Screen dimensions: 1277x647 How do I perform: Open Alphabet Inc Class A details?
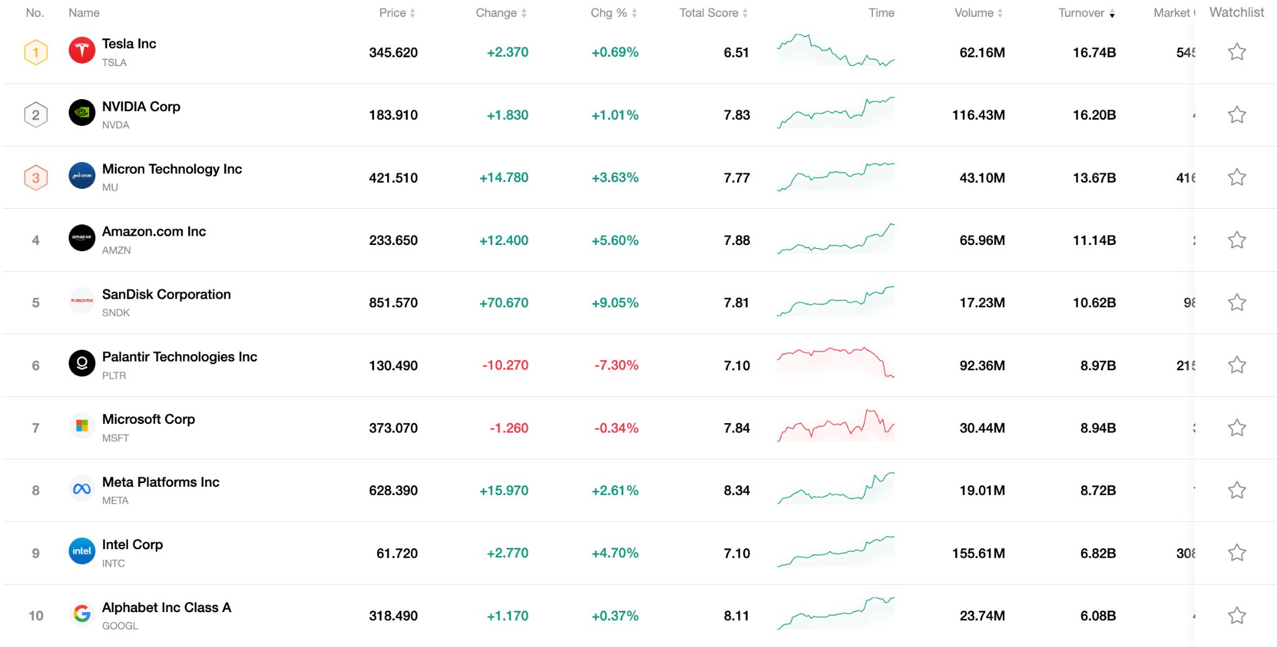pos(166,607)
